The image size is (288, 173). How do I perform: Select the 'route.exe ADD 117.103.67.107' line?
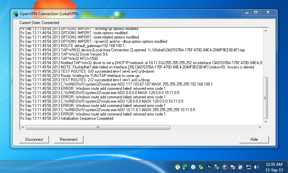tap(116, 84)
